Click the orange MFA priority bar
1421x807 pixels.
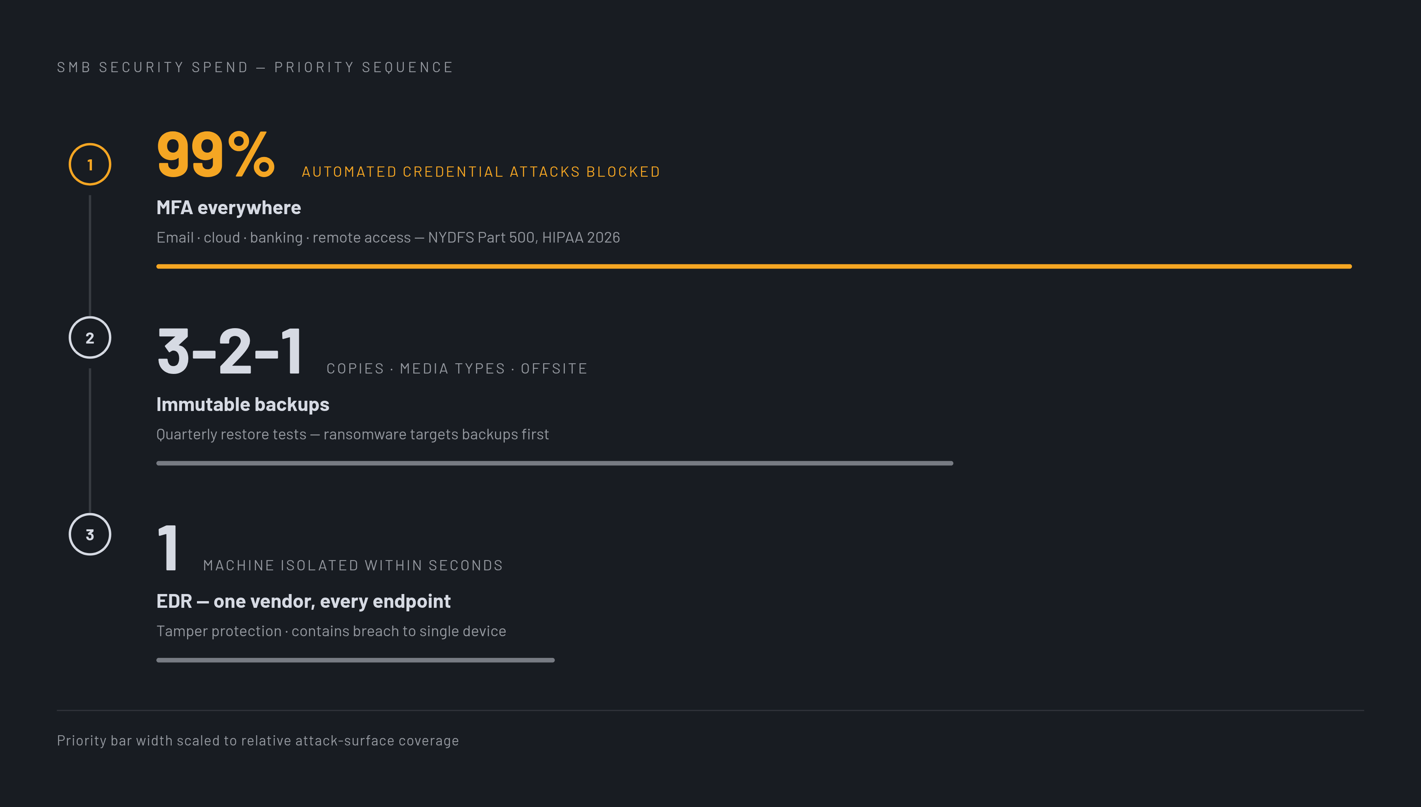tap(754, 267)
